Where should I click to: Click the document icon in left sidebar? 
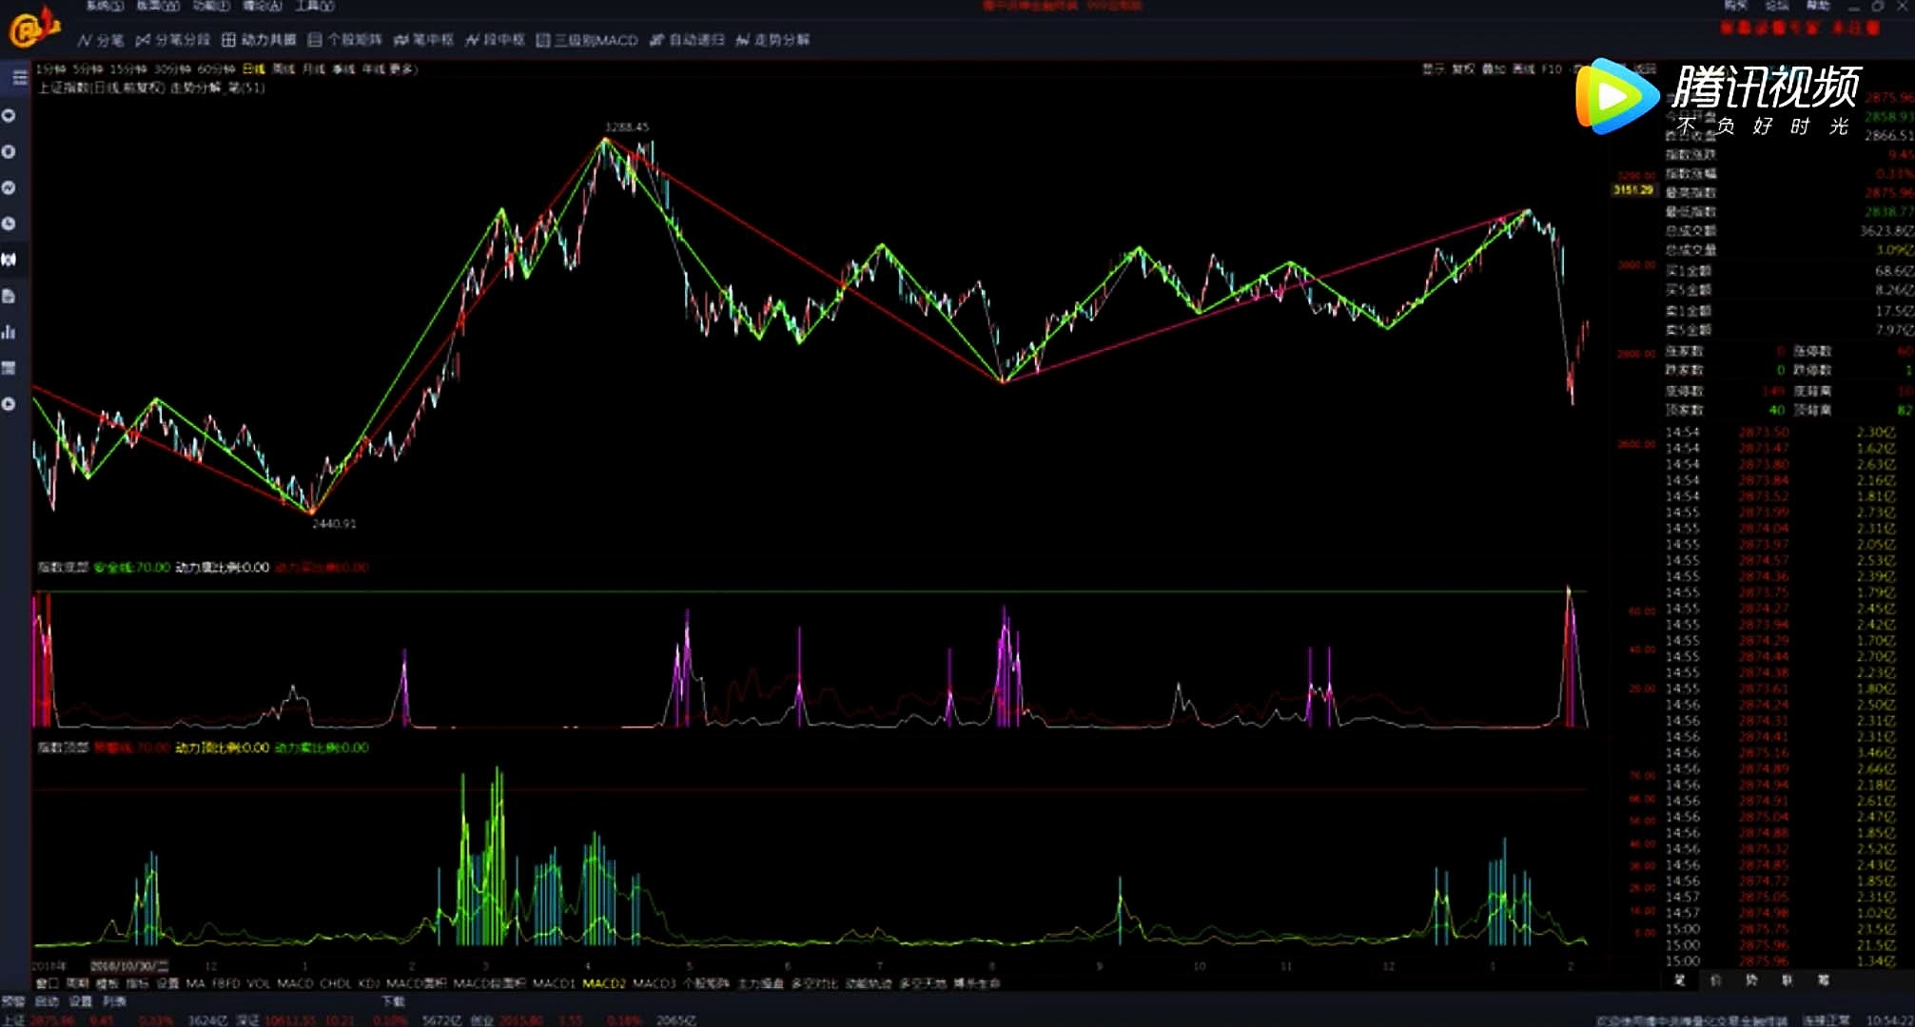[10, 296]
